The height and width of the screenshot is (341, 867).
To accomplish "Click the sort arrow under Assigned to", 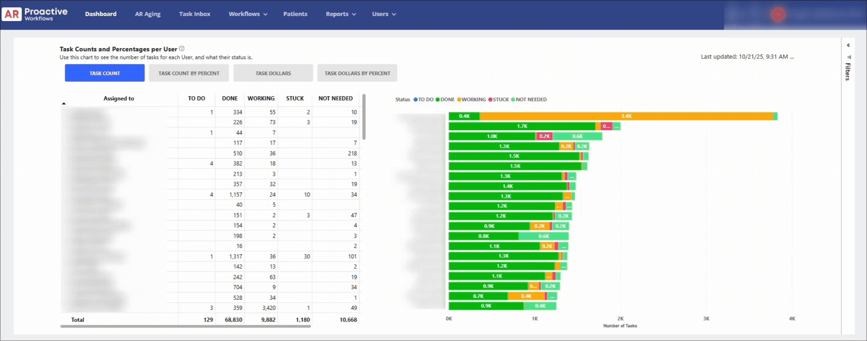I will pos(64,104).
